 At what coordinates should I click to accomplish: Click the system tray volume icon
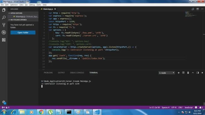(190, 112)
